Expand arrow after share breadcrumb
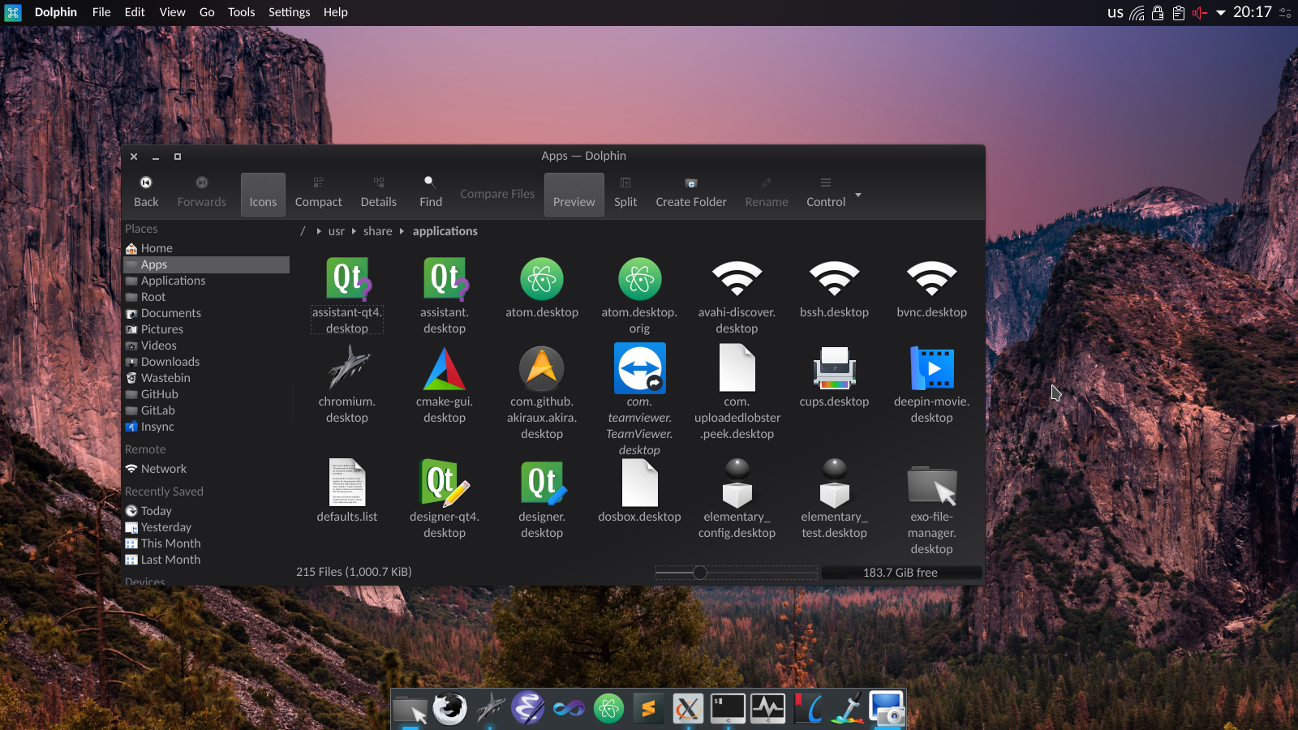1298x730 pixels. pos(402,231)
